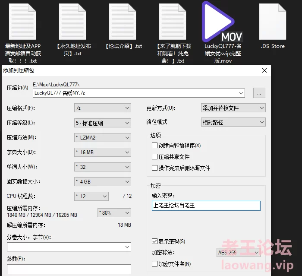
Task: Open the 更新方式 dropdown showing 添加并替换文件
Action: [233, 108]
